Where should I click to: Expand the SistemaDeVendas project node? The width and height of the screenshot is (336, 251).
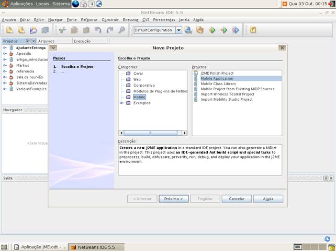tap(5, 82)
